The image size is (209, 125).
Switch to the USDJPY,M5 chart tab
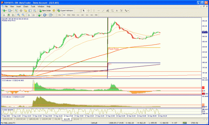click(x=47, y=119)
